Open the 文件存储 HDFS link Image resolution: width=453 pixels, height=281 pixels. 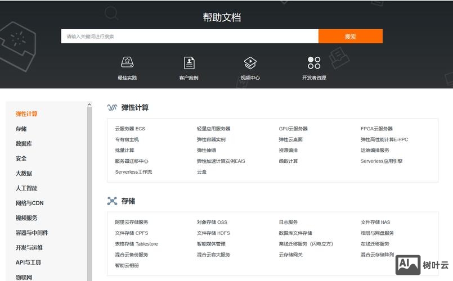213,233
